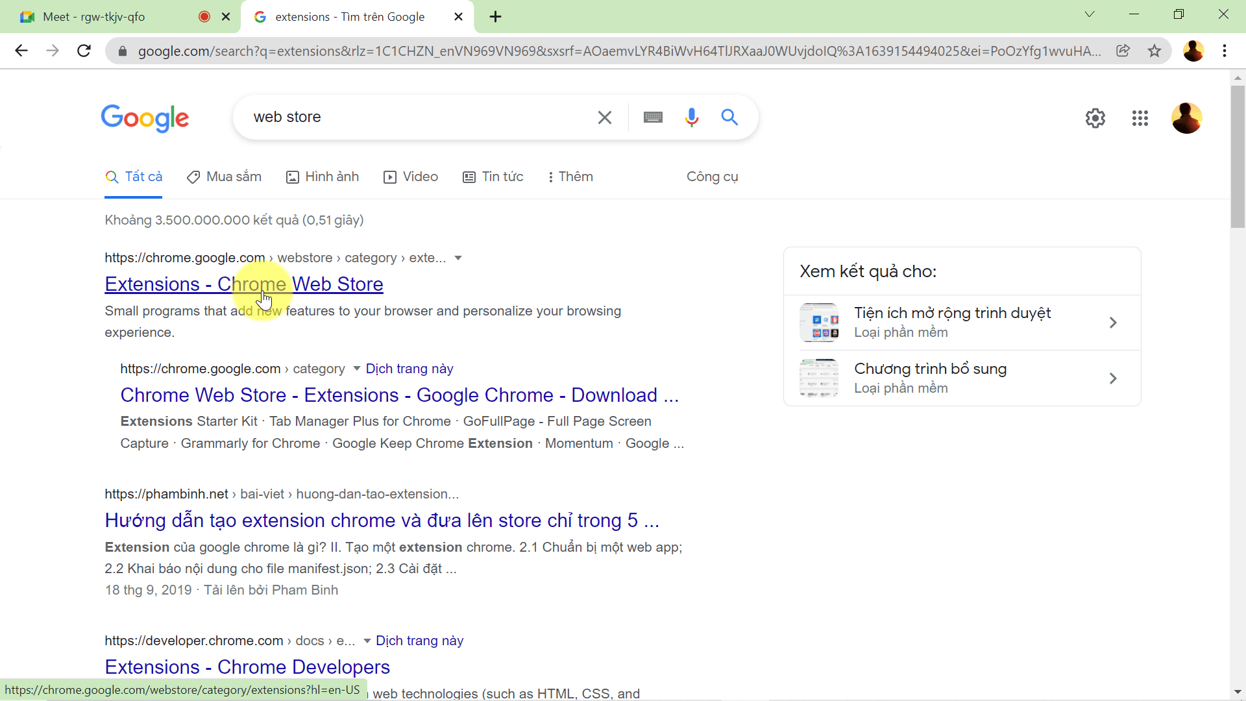Switch to the Tin tức tab

pyautogui.click(x=493, y=177)
